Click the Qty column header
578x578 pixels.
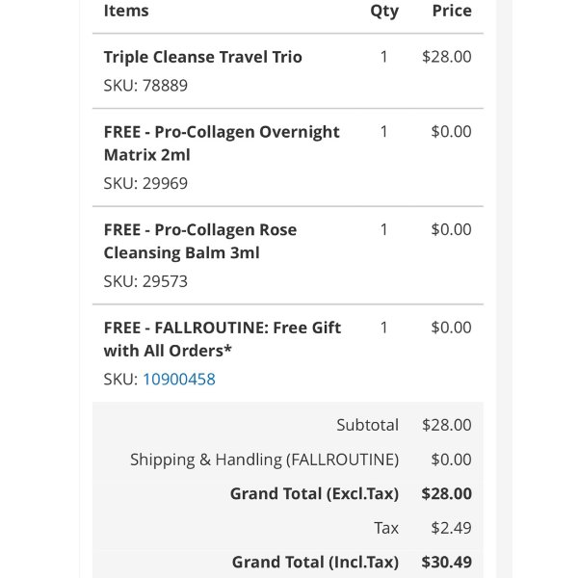point(384,12)
